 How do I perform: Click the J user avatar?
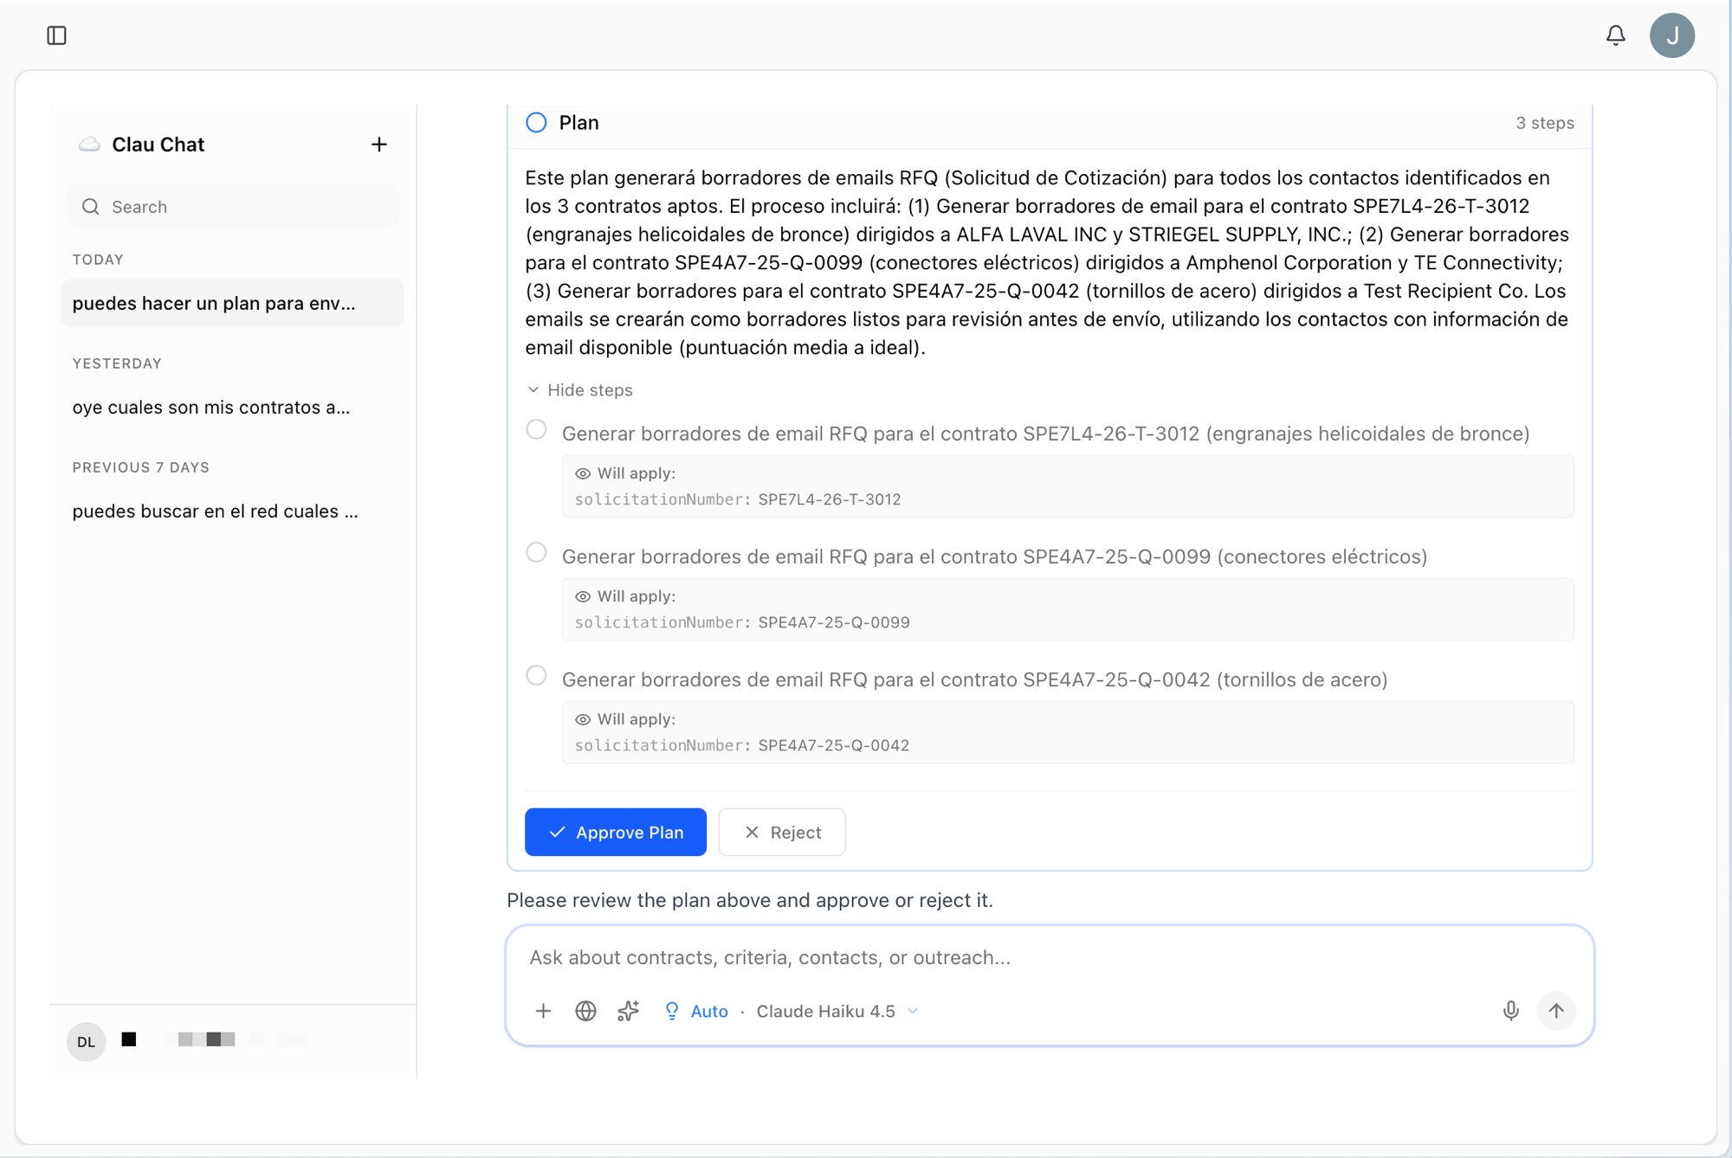coord(1671,35)
